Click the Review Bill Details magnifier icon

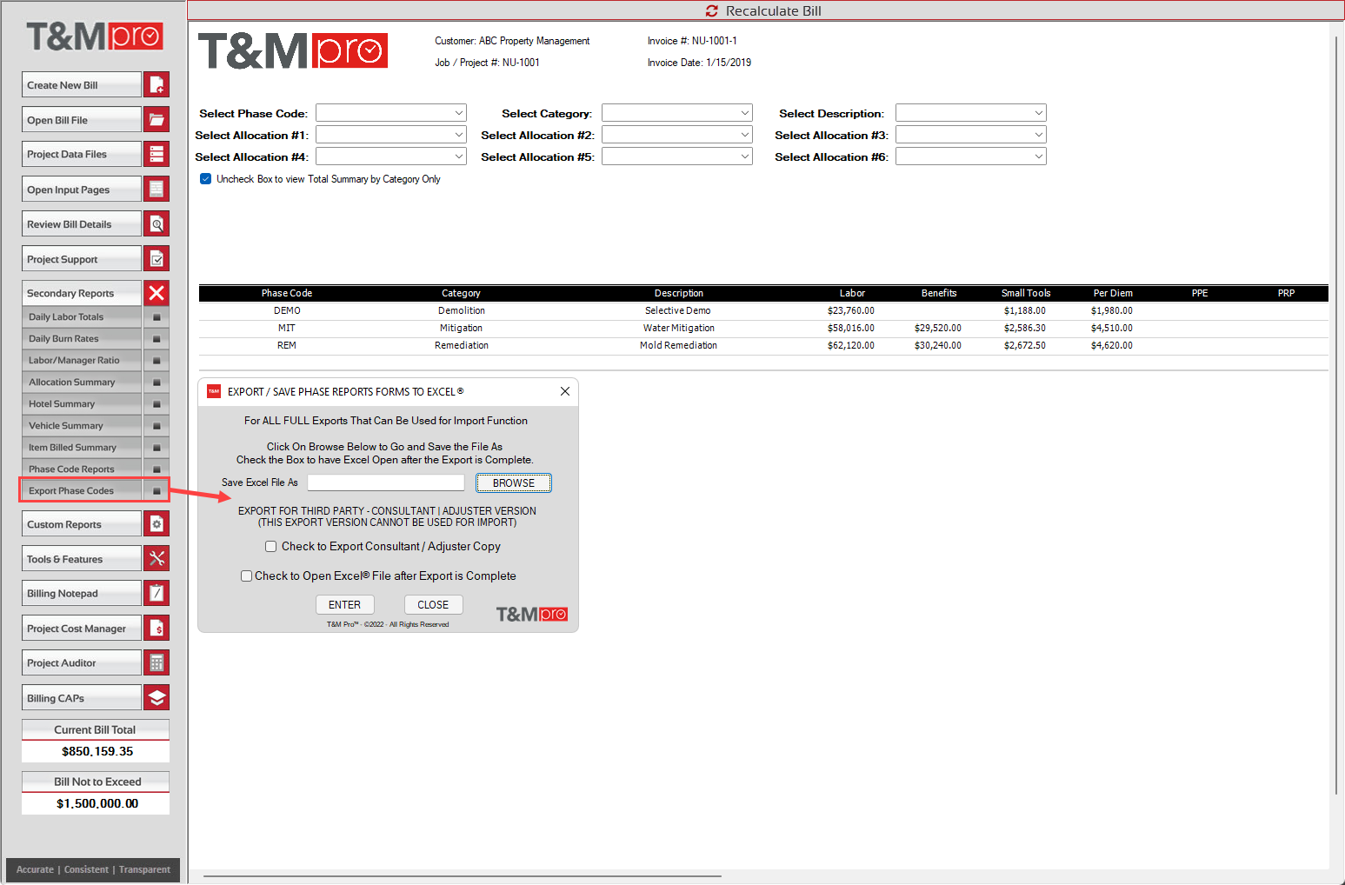pyautogui.click(x=156, y=223)
